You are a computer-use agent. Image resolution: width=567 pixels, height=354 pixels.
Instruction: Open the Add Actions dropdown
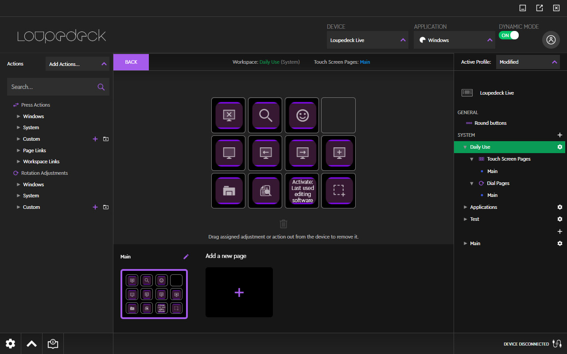tap(78, 64)
